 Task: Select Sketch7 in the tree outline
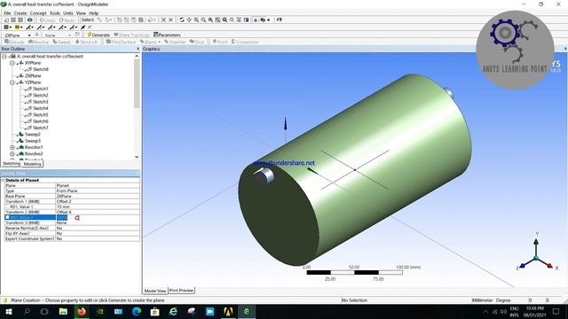click(40, 128)
